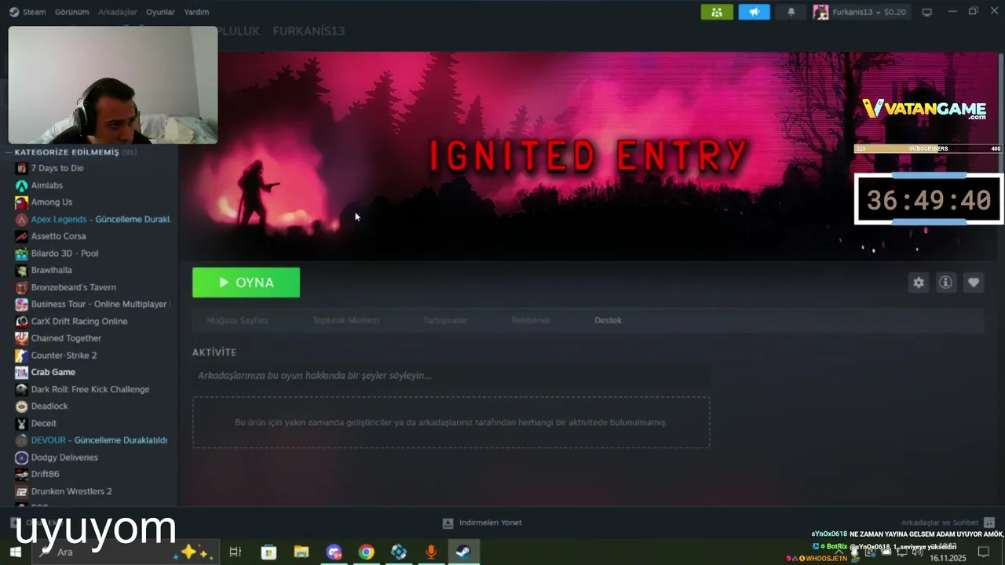Select DEVOUR in the game list

[x=93, y=440]
